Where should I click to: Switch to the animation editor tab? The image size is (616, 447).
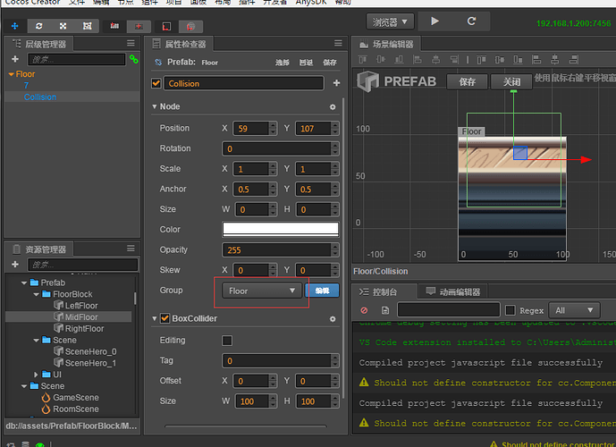(x=453, y=291)
